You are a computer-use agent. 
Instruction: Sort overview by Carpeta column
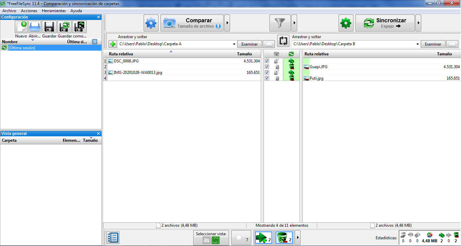click(31, 140)
